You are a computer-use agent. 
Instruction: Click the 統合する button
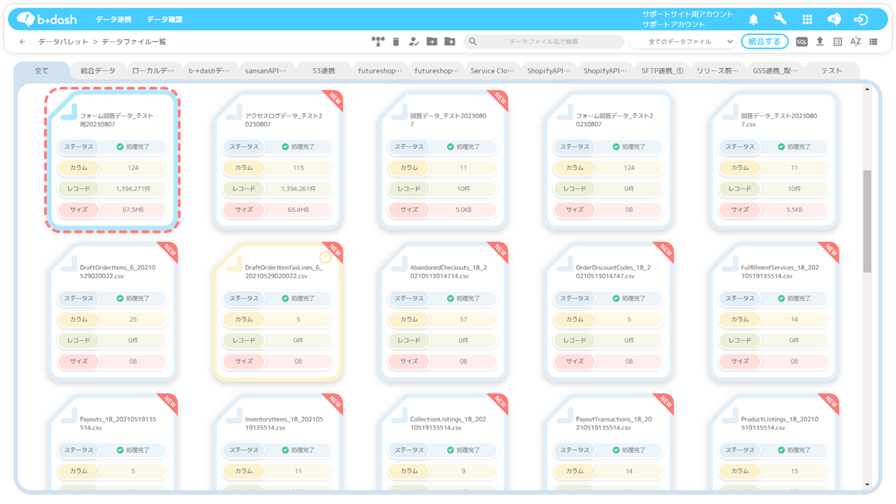(764, 42)
